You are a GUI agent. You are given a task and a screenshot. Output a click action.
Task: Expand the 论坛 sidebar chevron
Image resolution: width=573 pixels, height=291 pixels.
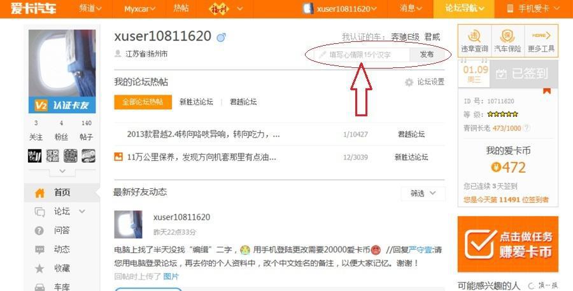click(82, 211)
